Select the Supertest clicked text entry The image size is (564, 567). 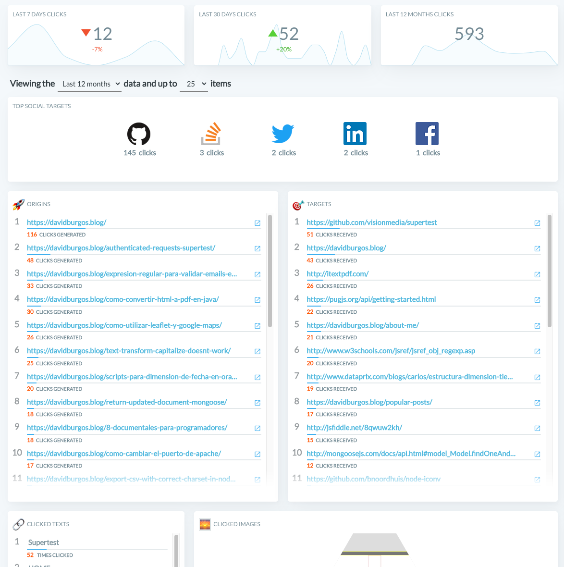click(x=43, y=542)
